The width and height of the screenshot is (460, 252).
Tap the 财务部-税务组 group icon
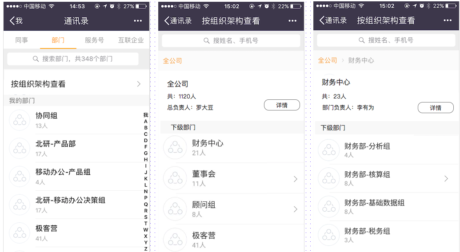click(x=329, y=235)
